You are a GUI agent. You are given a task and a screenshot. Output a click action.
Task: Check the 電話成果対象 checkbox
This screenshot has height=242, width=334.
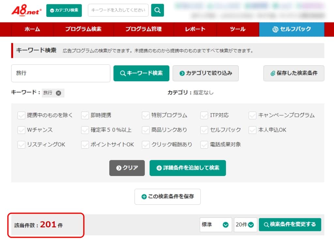(204, 145)
